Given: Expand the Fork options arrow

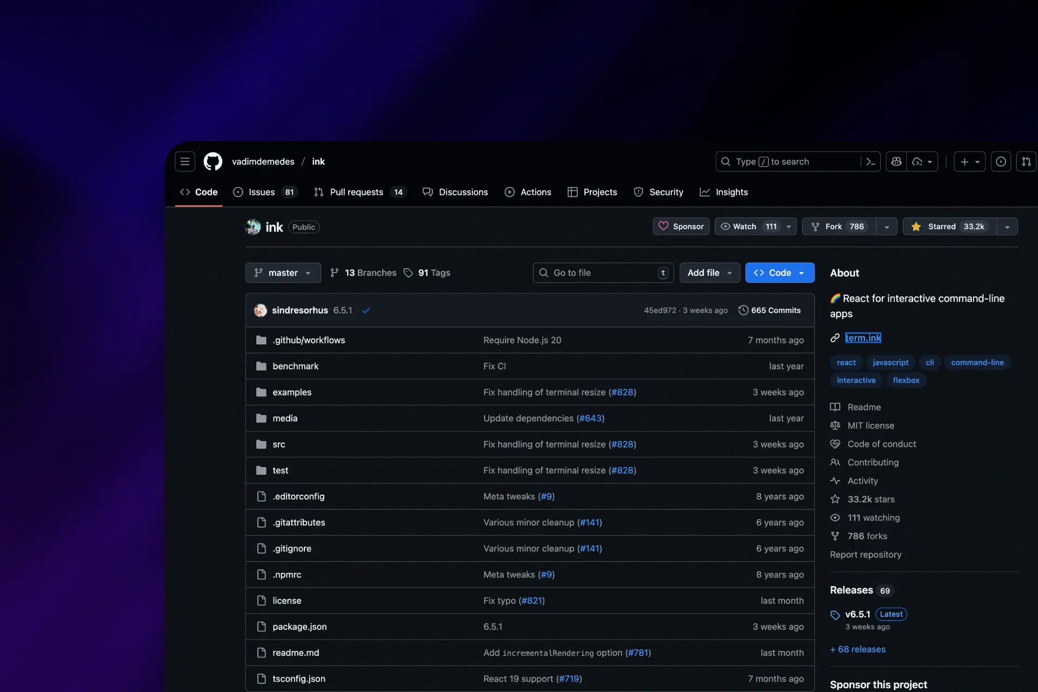Looking at the screenshot, I should (887, 227).
